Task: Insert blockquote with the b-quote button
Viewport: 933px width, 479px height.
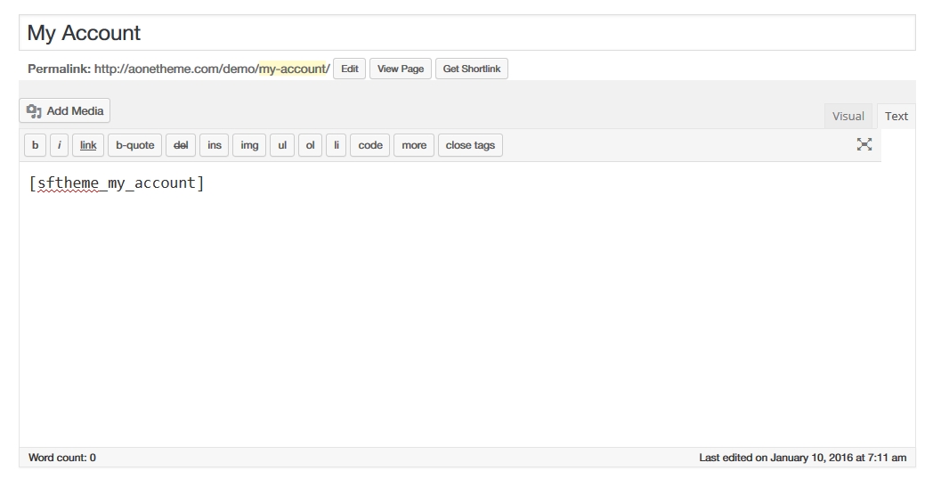Action: pyautogui.click(x=135, y=145)
